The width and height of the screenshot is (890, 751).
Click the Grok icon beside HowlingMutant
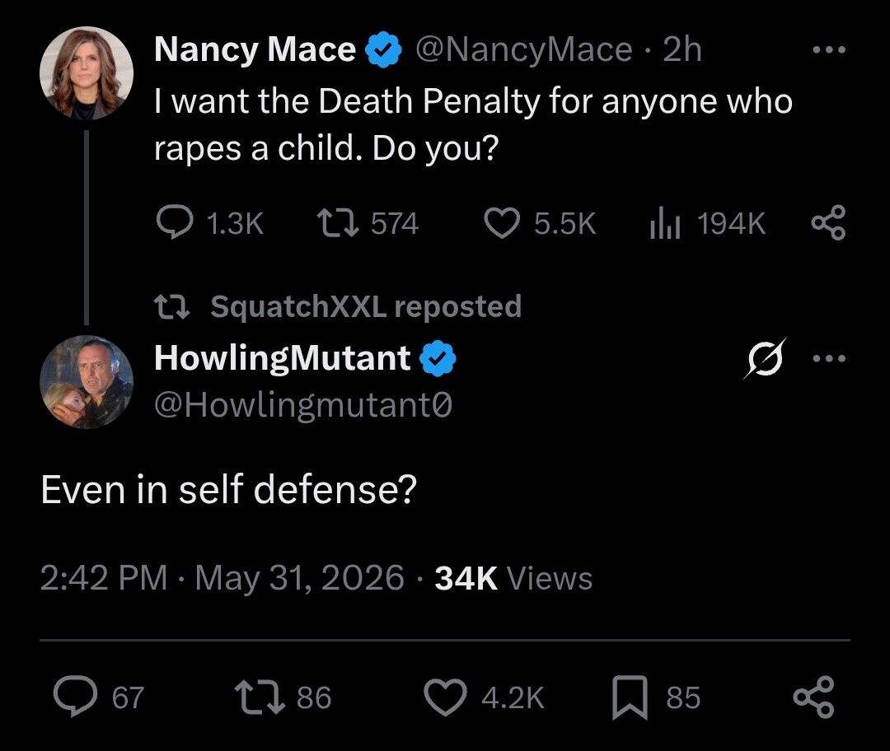coord(765,358)
